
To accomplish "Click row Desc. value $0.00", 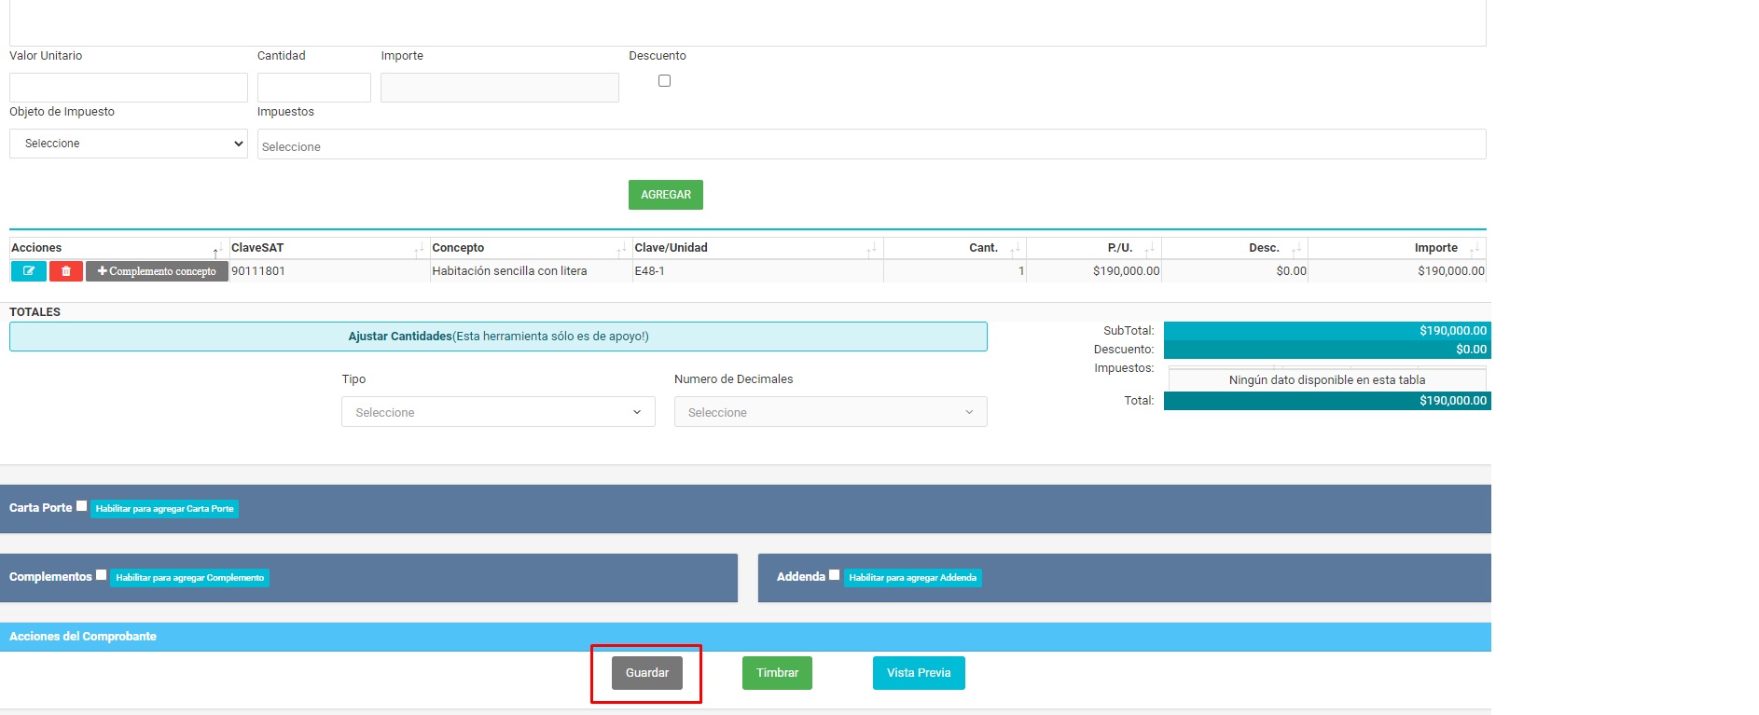I will click(x=1292, y=271).
